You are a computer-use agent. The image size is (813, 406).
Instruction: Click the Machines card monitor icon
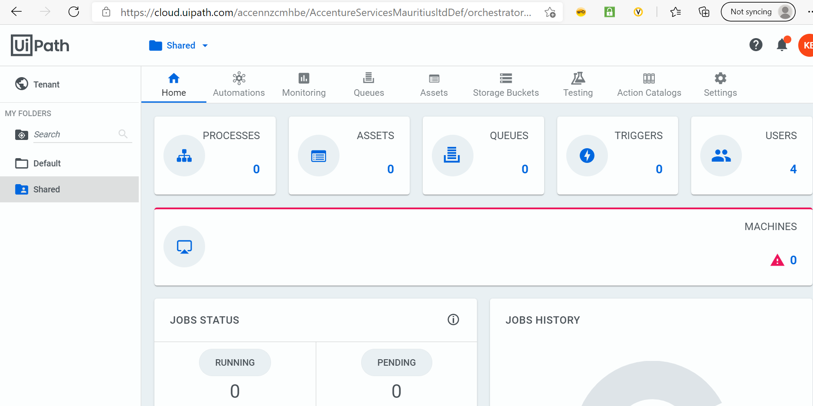coord(184,246)
